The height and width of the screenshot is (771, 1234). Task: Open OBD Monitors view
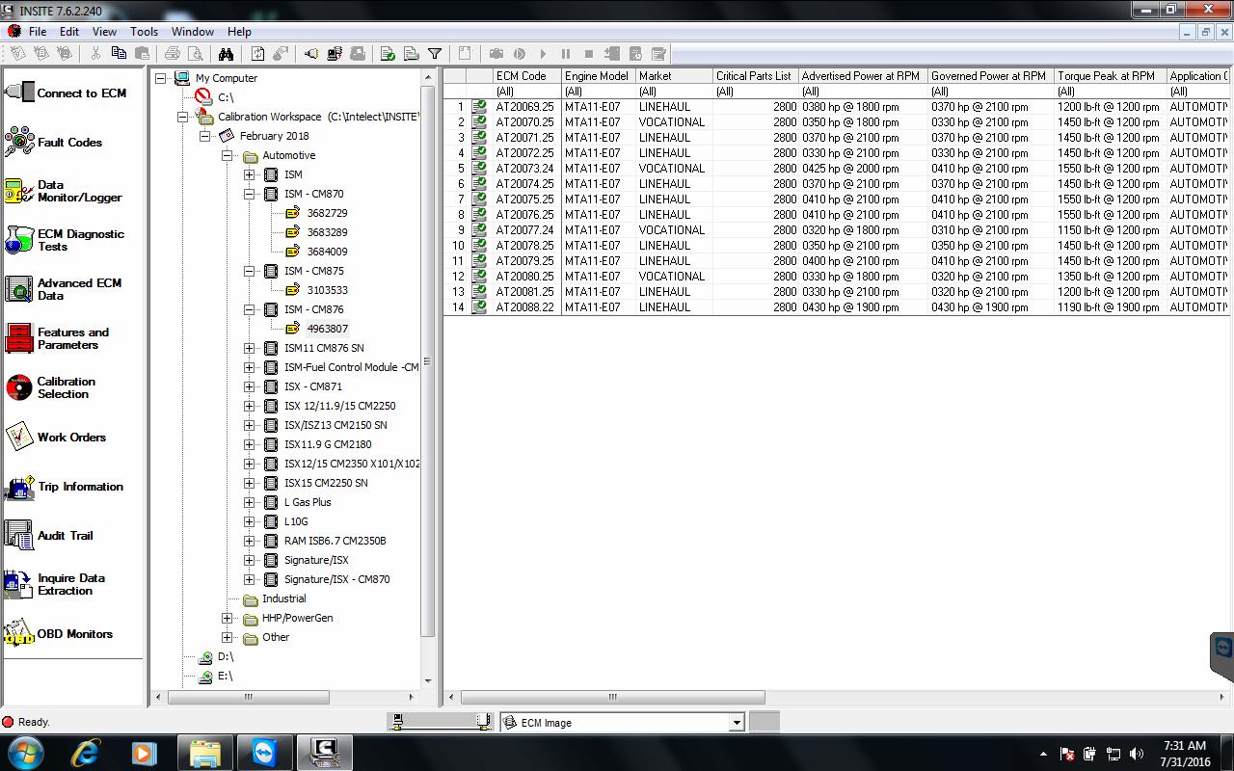coord(20,634)
